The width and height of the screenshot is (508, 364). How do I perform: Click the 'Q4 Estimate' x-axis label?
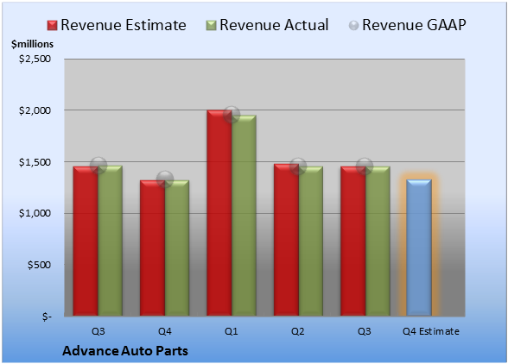pos(431,331)
